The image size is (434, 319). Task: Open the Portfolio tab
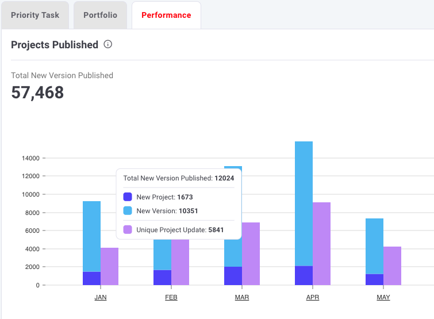click(100, 15)
